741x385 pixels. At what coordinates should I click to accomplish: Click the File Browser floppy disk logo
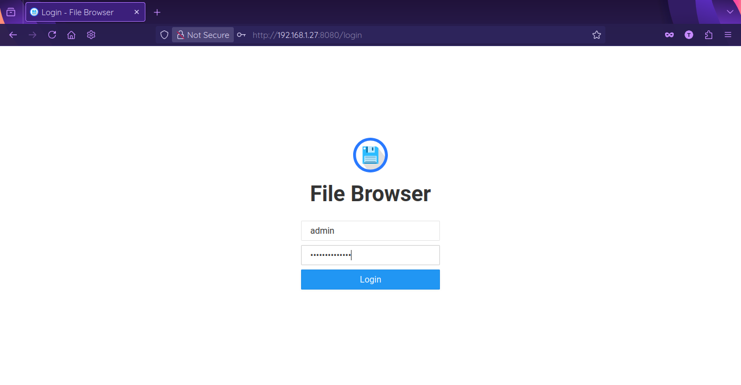[x=370, y=155]
